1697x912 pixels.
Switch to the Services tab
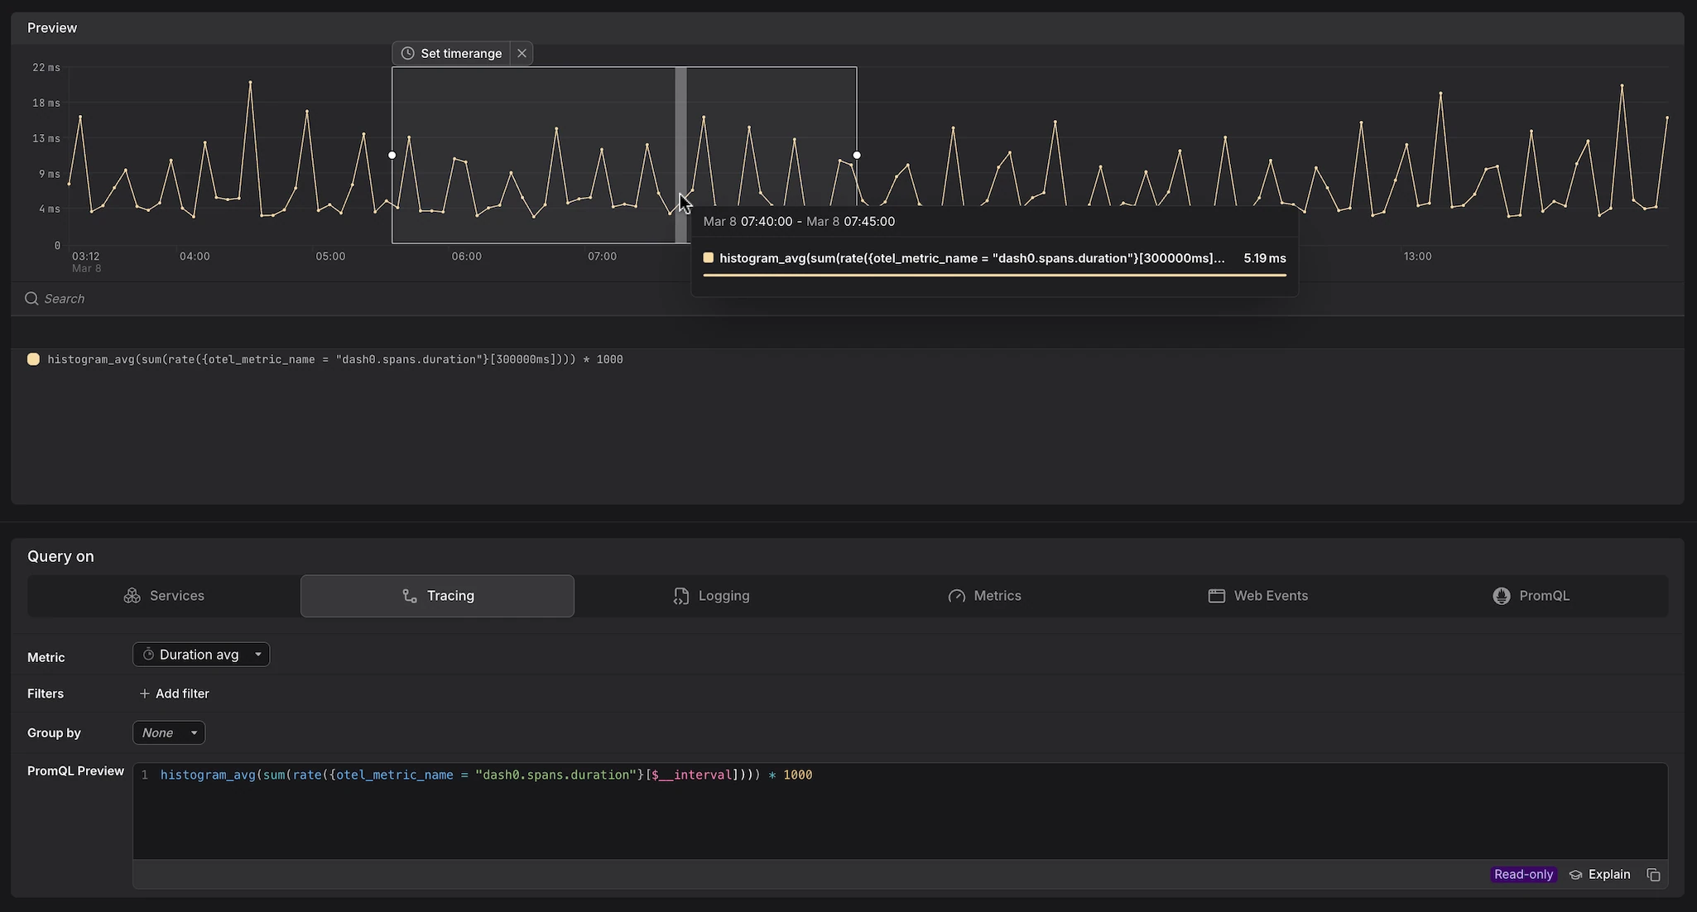[x=164, y=596]
